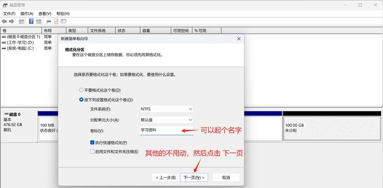Sort by the 状态 column header
Image resolution: width=383 pixels, height=188 pixels.
(128, 31)
